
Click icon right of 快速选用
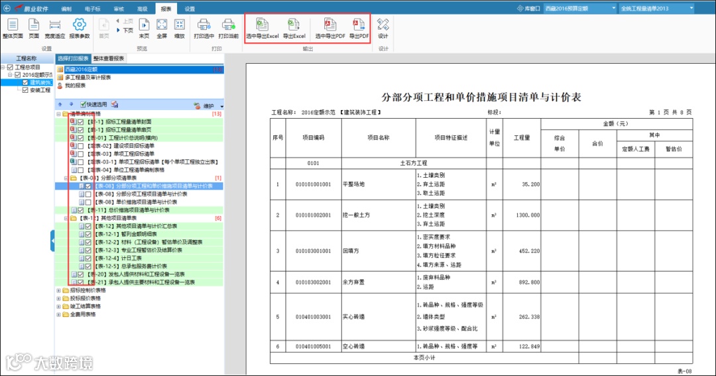coord(115,105)
